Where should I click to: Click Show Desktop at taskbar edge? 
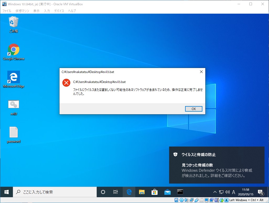tap(268, 192)
